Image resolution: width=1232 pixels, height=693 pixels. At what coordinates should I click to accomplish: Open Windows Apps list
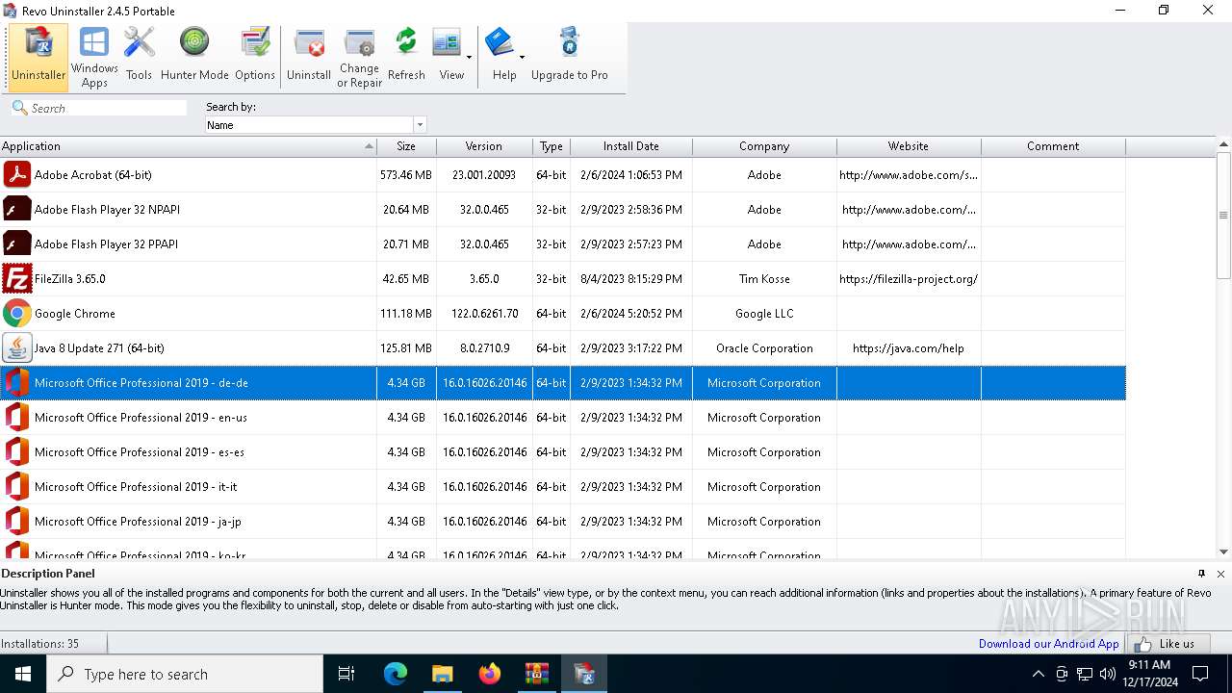pos(94,58)
